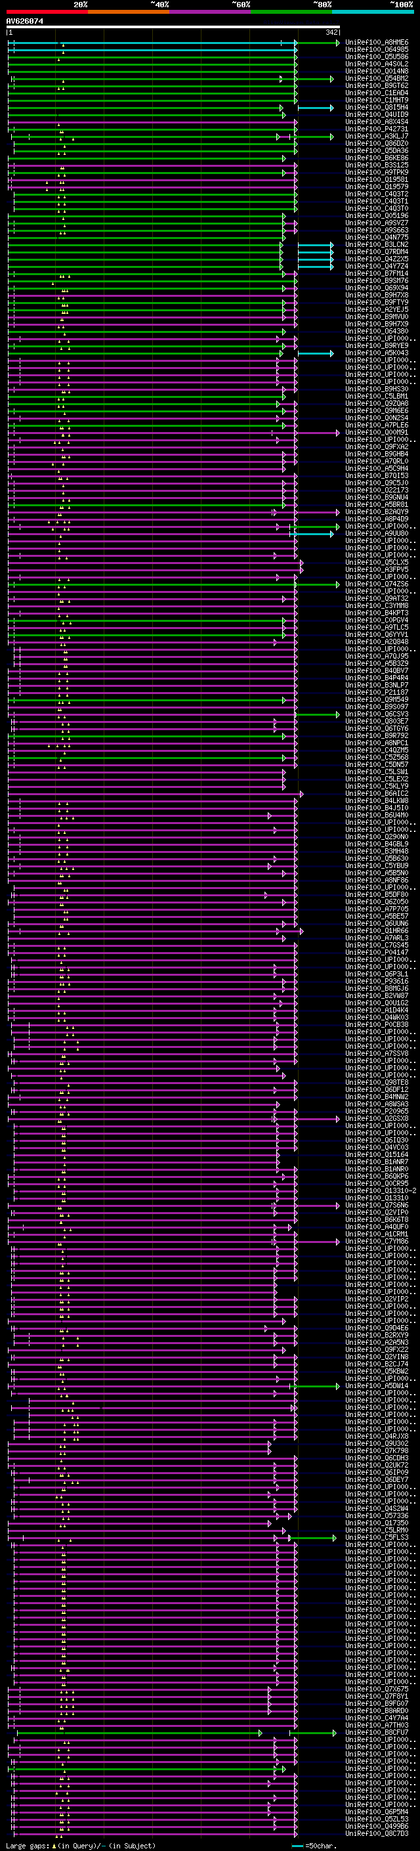
Task: Click the red 20% identity legend swatch
Action: (47, 12)
